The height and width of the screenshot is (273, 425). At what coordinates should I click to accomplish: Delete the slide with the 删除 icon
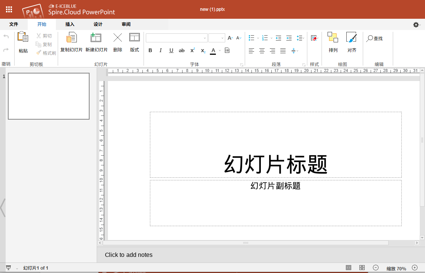click(x=118, y=37)
